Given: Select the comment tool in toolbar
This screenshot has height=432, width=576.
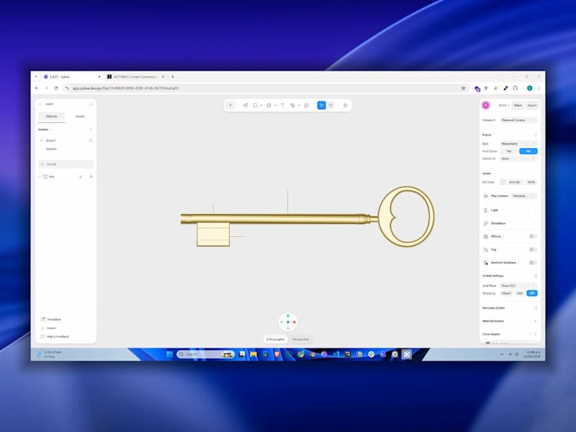Looking at the screenshot, I should (x=307, y=105).
